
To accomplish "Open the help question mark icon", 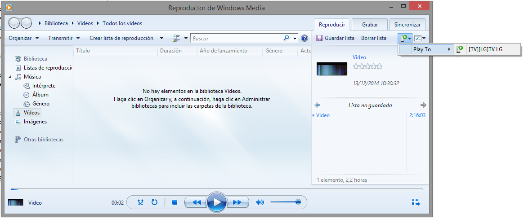I will 304,38.
